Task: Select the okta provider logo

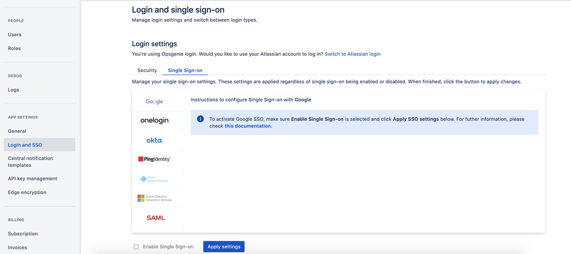Action: click(x=154, y=140)
